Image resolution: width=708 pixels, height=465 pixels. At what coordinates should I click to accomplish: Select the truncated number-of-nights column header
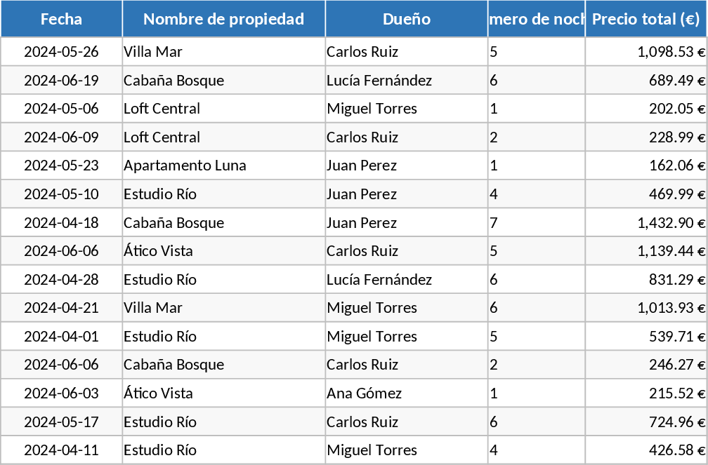[537, 19]
